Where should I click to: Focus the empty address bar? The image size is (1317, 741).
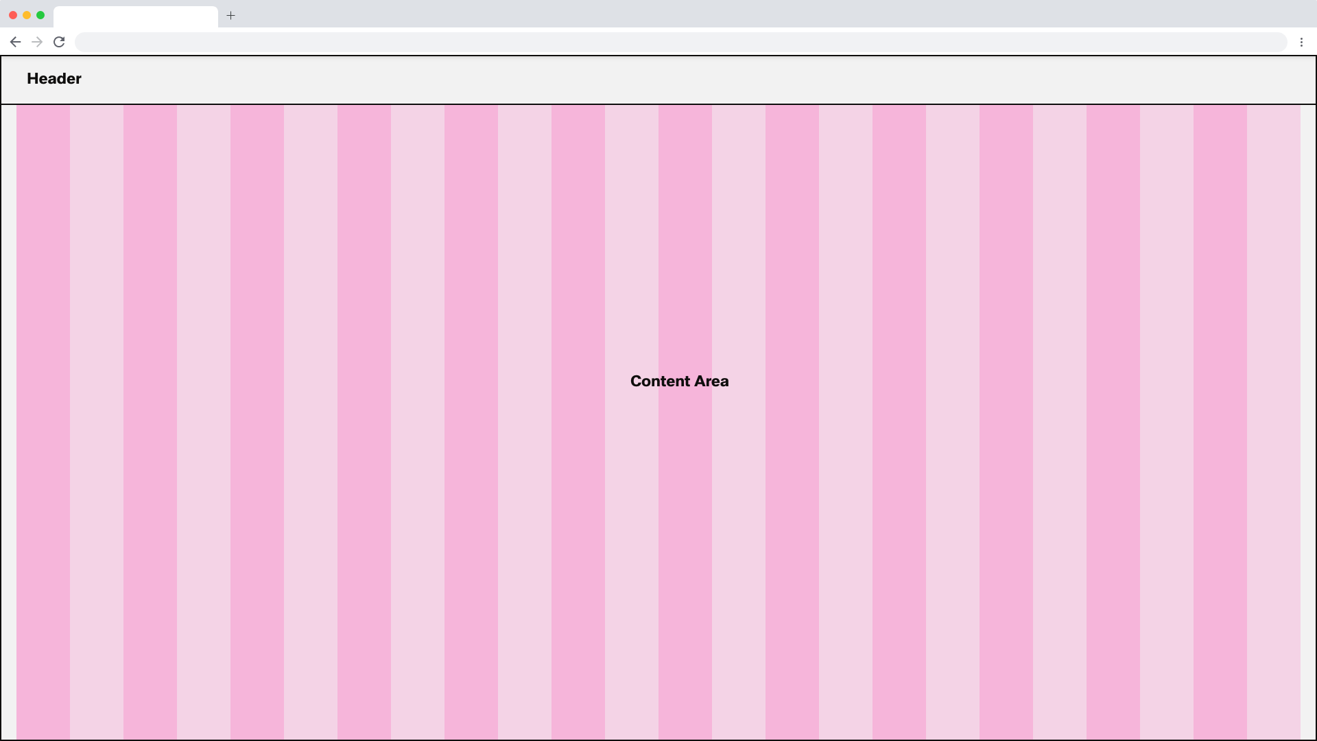(679, 42)
